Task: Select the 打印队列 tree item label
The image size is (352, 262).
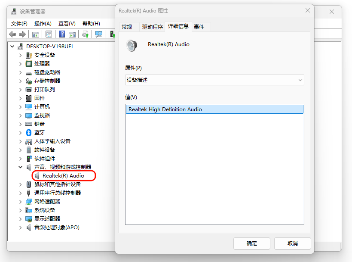Action: click(45, 89)
